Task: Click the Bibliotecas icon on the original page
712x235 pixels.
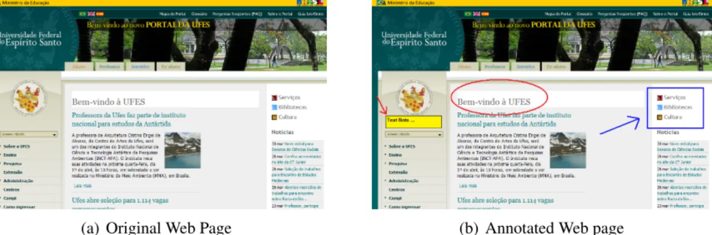Action: point(274,107)
